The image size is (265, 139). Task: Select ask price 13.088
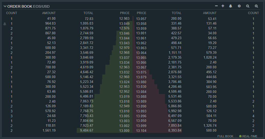pos(141,97)
